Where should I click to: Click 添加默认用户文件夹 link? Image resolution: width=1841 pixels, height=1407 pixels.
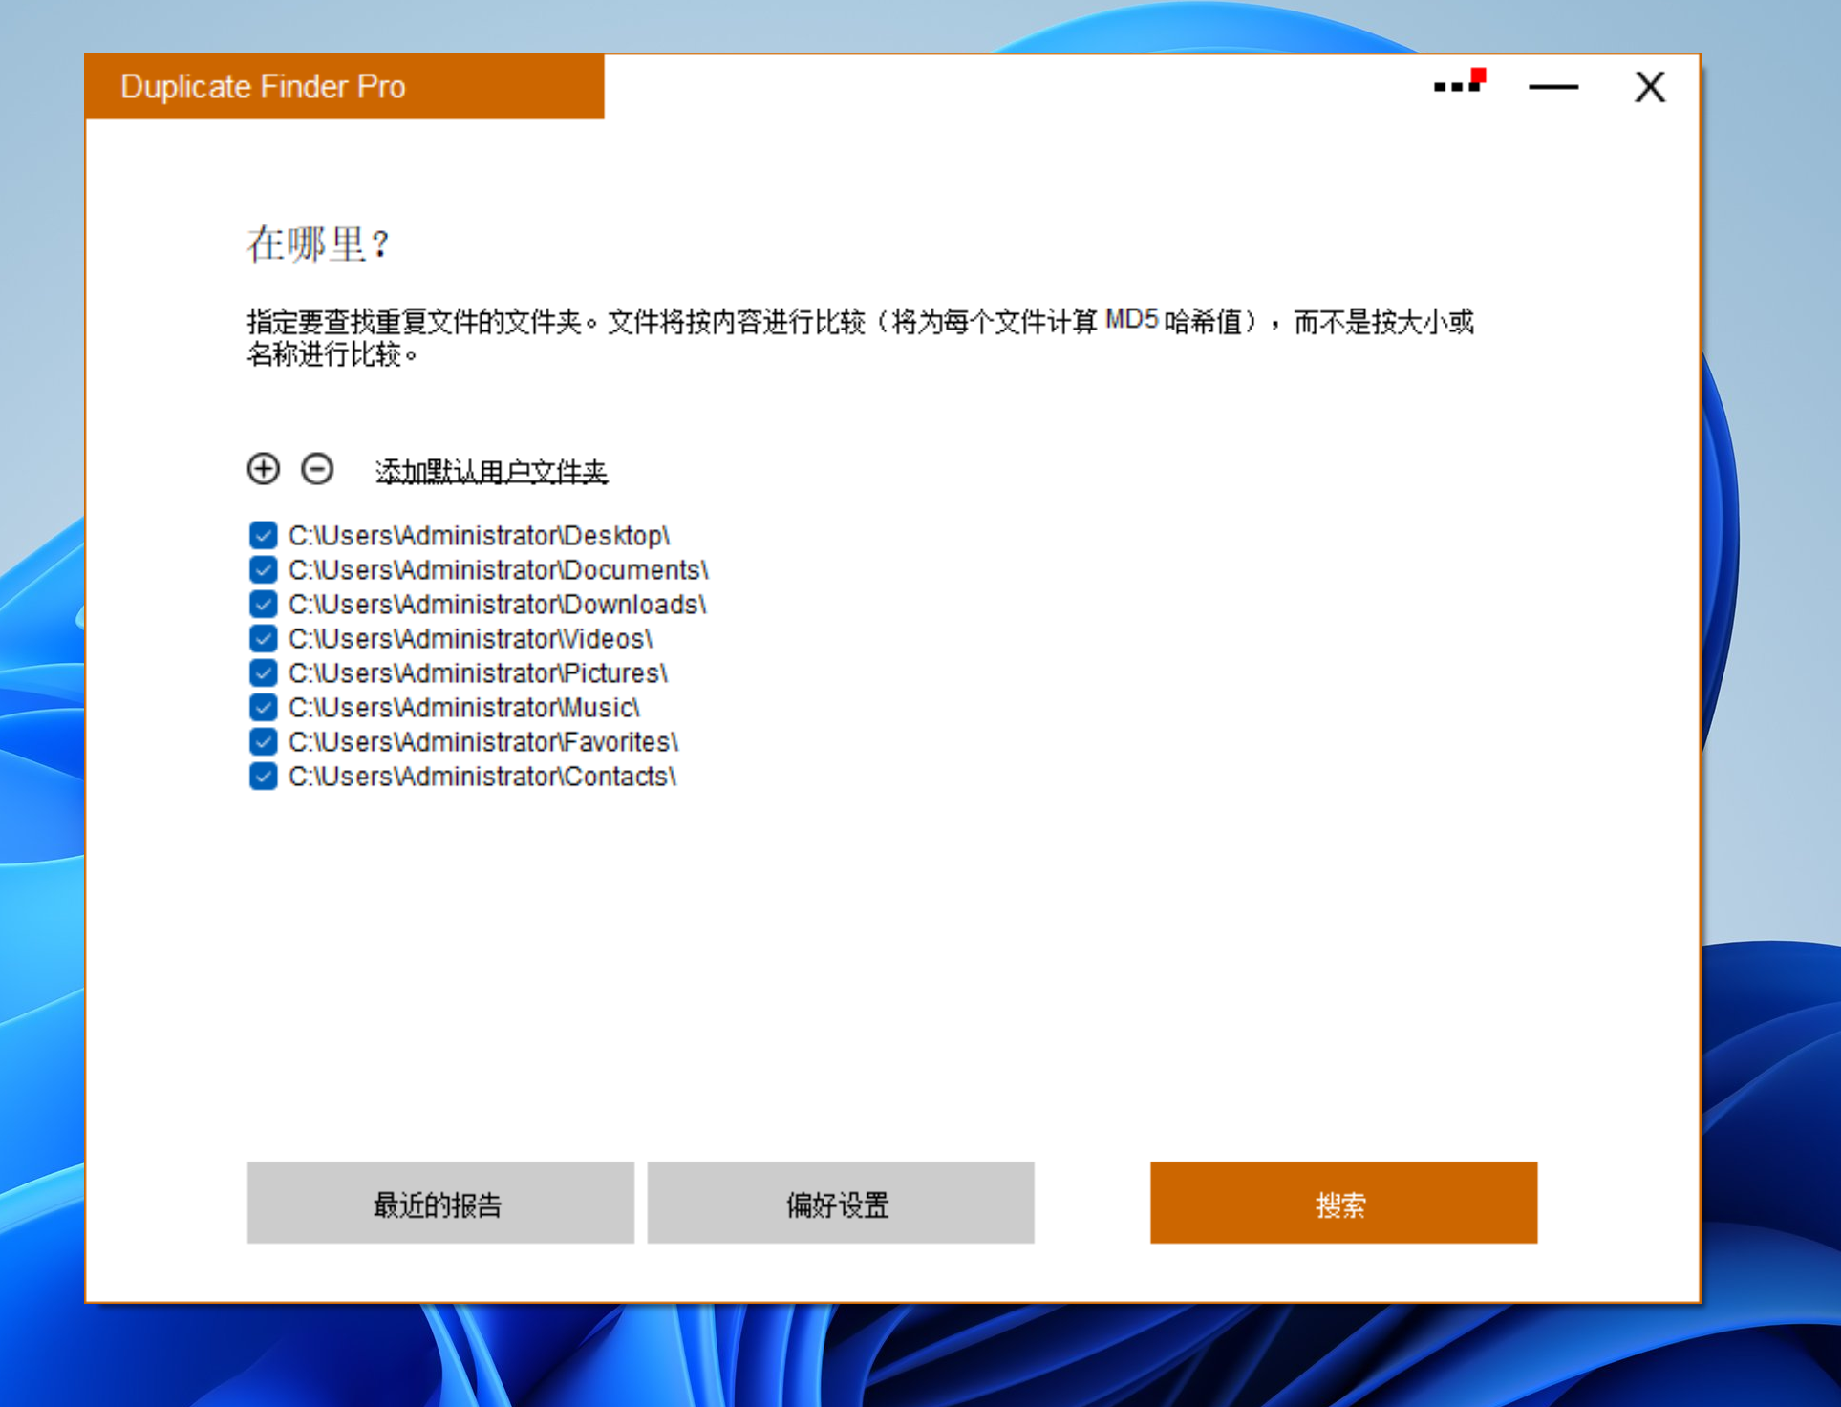[491, 471]
